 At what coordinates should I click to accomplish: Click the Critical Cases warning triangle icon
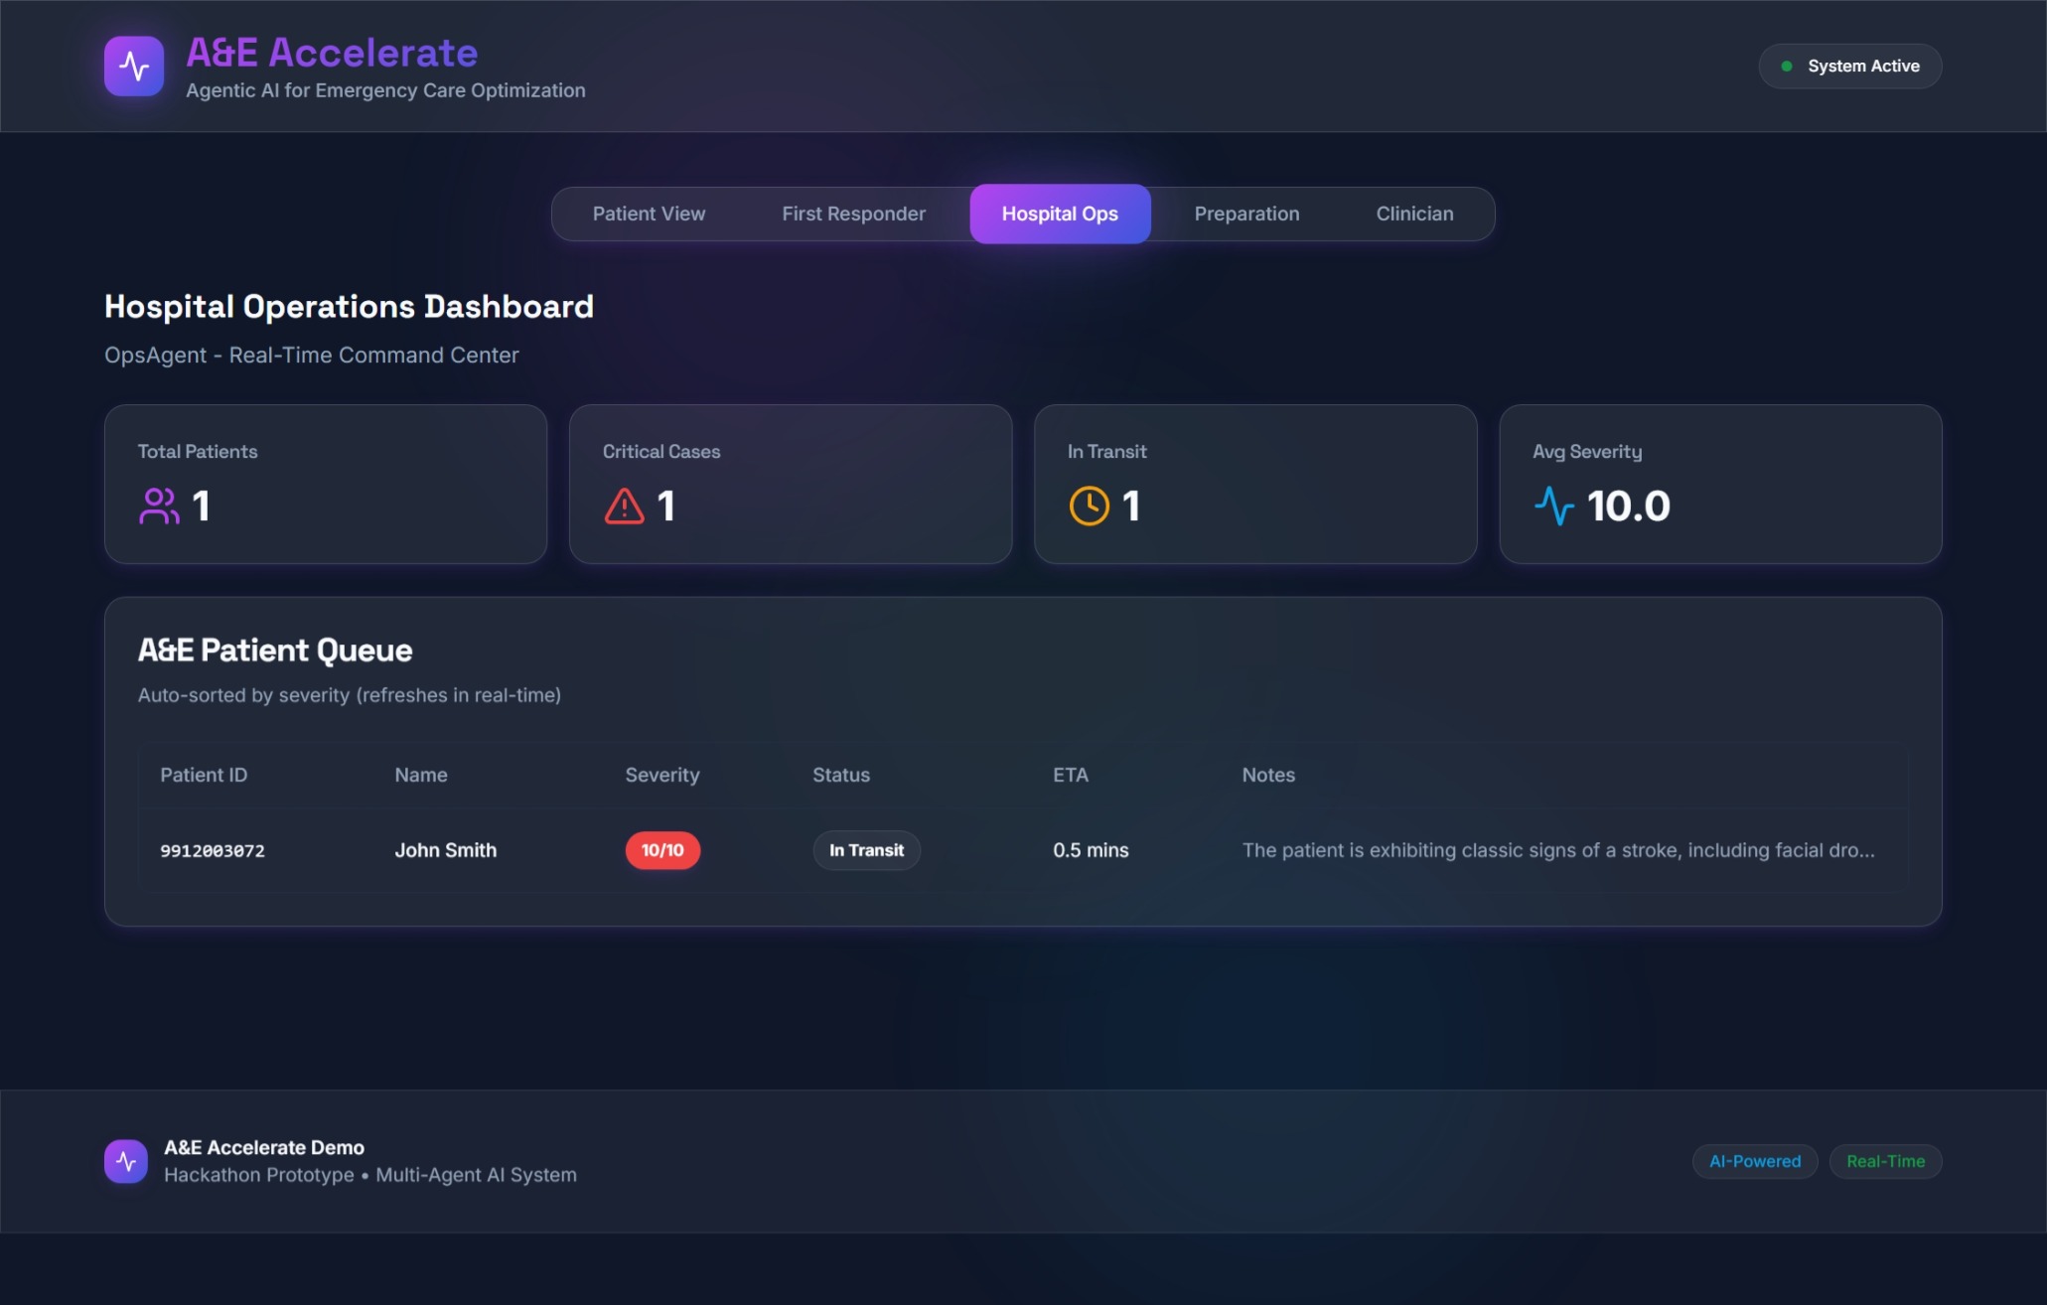[624, 506]
